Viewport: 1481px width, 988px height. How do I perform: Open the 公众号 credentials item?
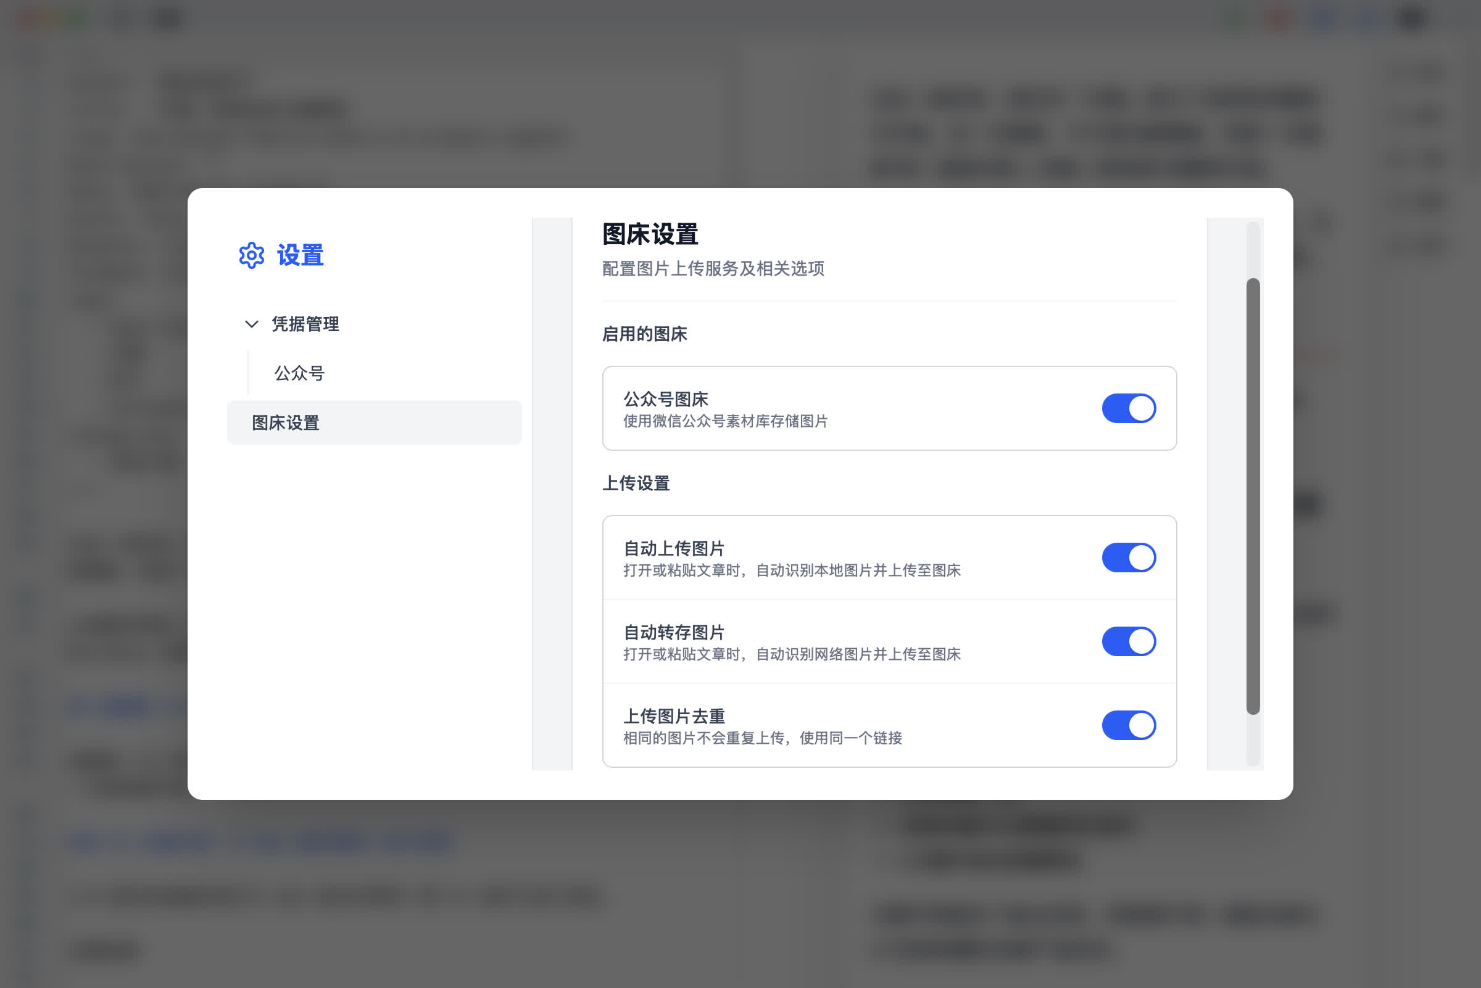coord(299,373)
